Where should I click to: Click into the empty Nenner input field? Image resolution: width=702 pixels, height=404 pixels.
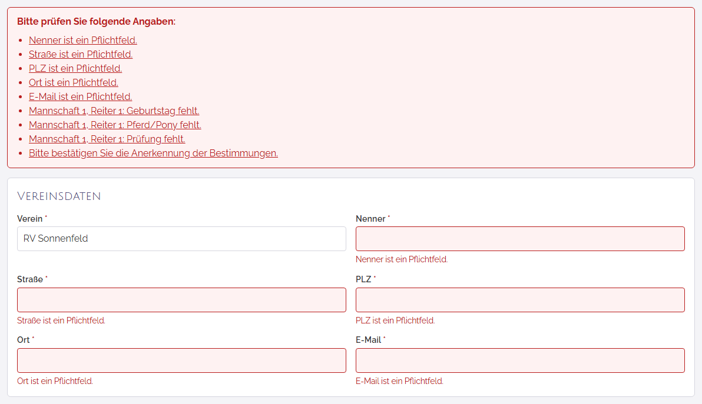(520, 239)
